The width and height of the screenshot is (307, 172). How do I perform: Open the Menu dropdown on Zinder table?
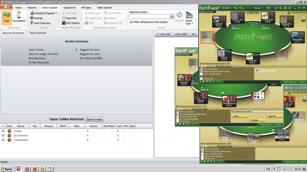[258, 8]
